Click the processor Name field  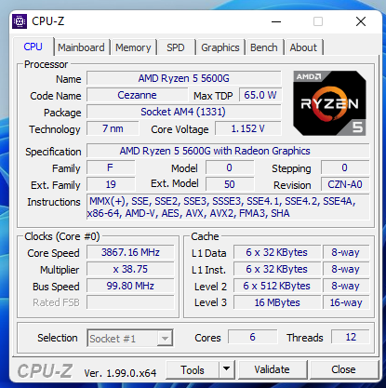(x=184, y=78)
